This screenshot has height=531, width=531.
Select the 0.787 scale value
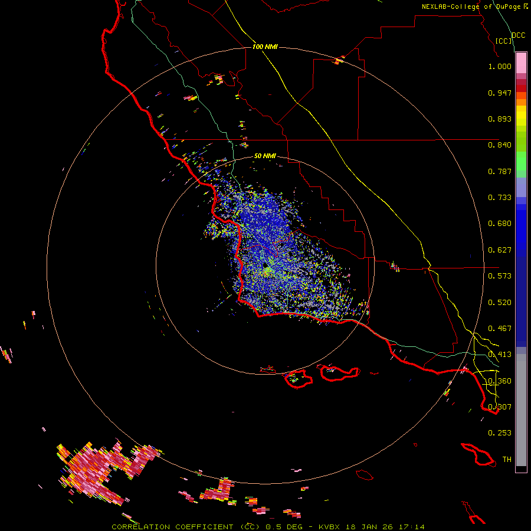pos(500,171)
